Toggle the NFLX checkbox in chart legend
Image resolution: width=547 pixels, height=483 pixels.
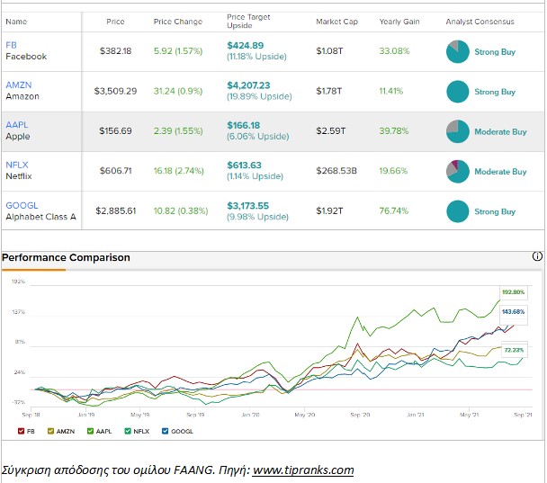click(128, 431)
